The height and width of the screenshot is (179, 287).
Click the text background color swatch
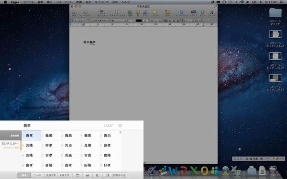145,21
